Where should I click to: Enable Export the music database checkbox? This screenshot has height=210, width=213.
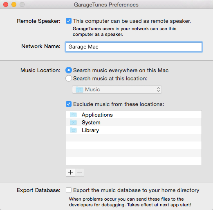[x=69, y=190]
